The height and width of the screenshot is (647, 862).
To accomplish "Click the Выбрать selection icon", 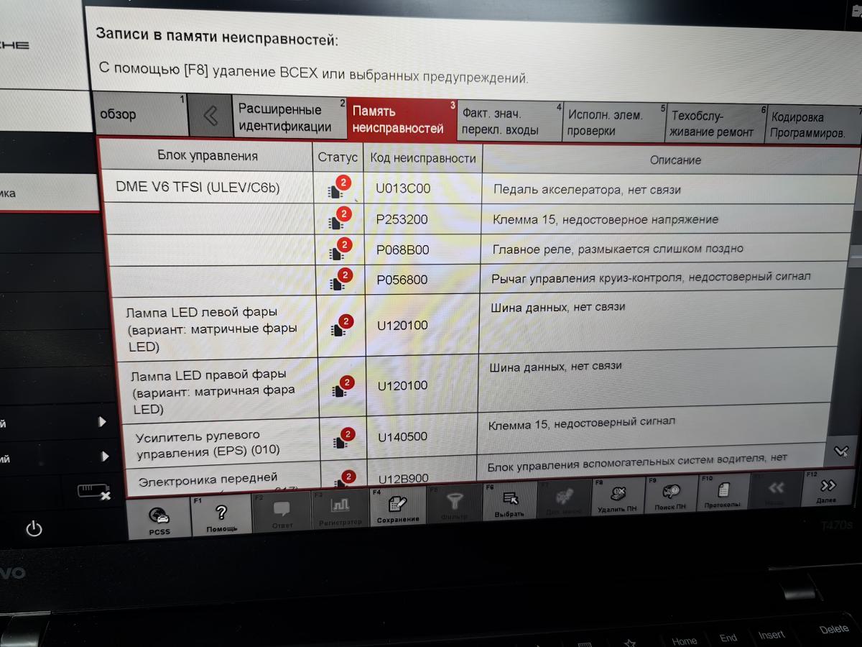I will click(x=510, y=503).
